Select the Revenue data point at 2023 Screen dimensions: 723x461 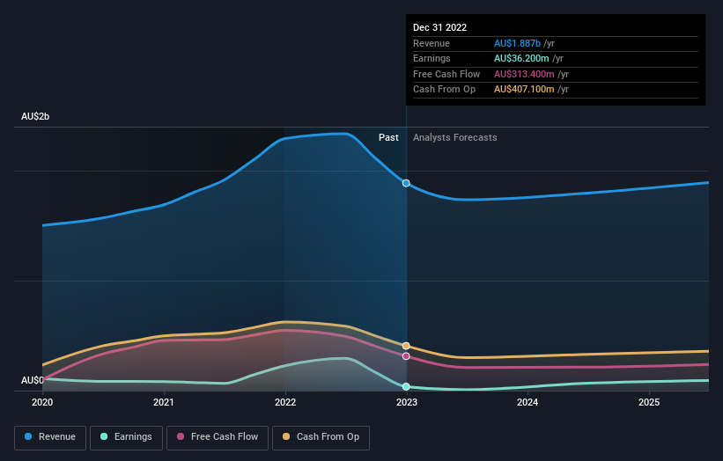406,183
